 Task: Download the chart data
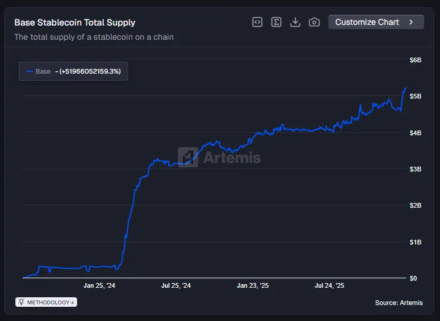(295, 22)
